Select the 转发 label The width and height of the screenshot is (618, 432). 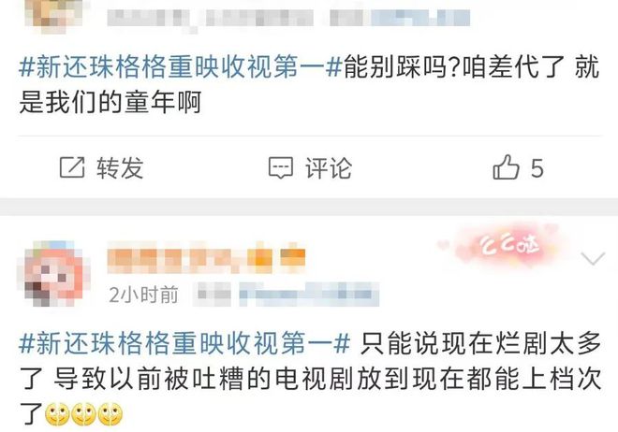[x=120, y=168]
